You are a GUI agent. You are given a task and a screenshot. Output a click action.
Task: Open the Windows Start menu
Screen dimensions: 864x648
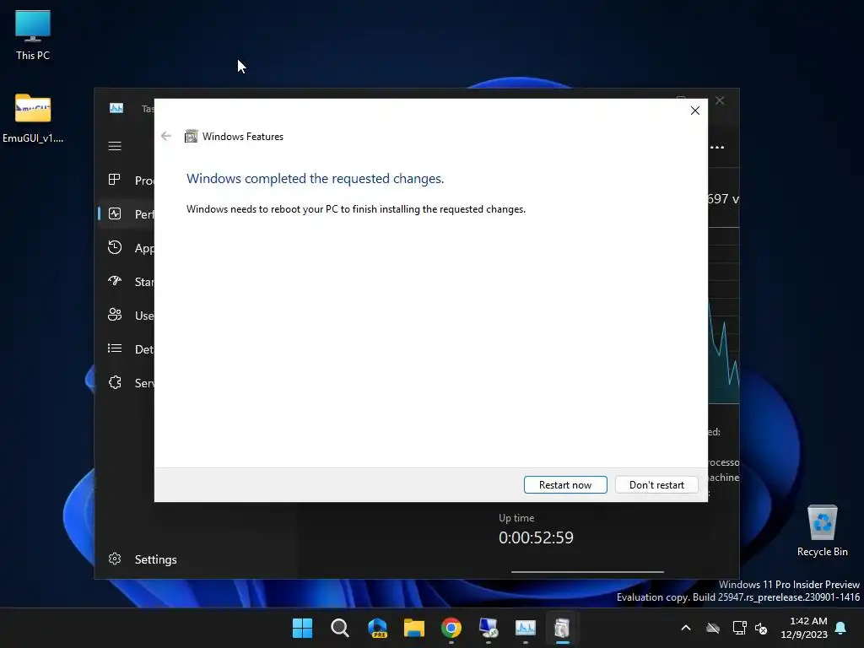coord(302,628)
